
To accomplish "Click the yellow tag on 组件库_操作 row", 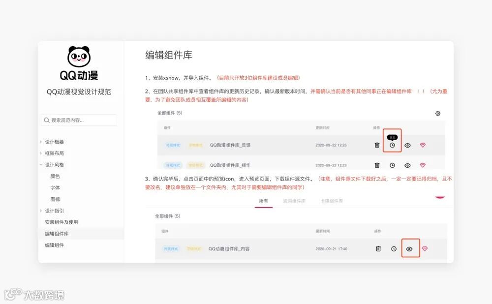I will point(195,165).
